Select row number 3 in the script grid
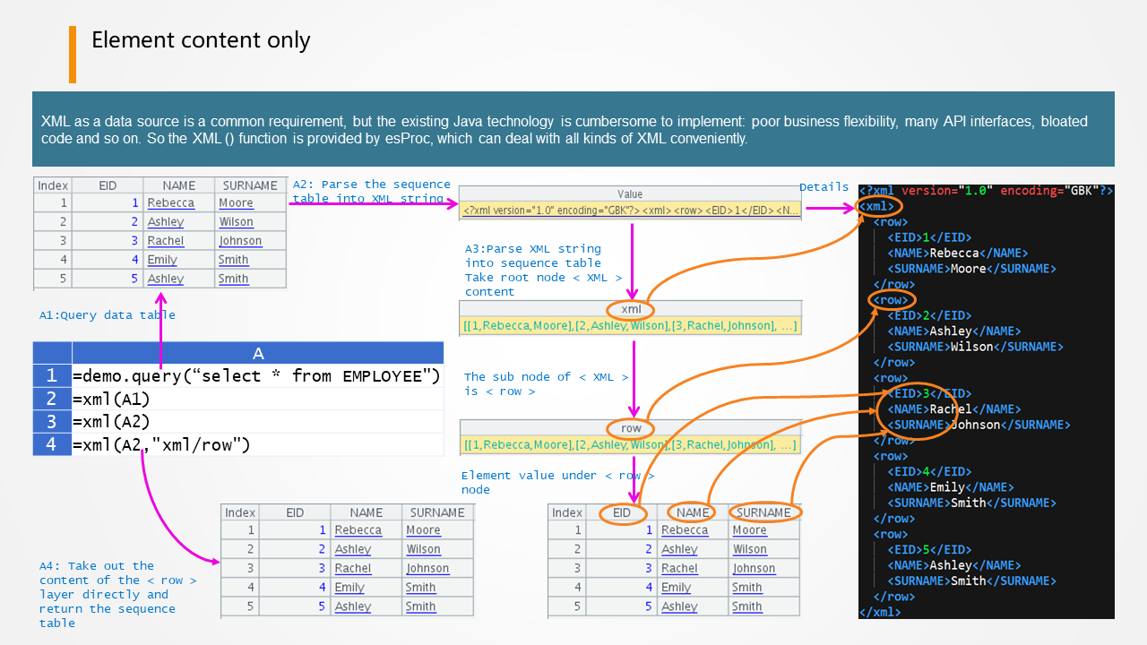 click(x=52, y=422)
